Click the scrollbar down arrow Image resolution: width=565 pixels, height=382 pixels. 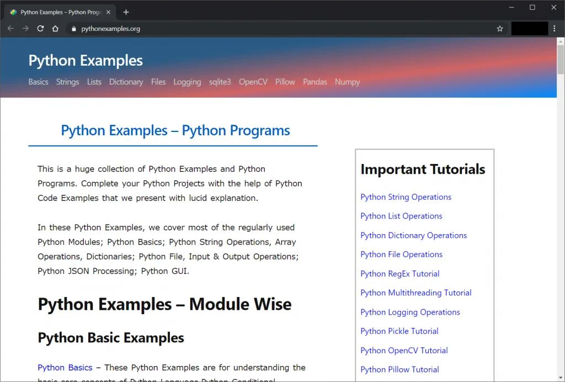coord(561,378)
